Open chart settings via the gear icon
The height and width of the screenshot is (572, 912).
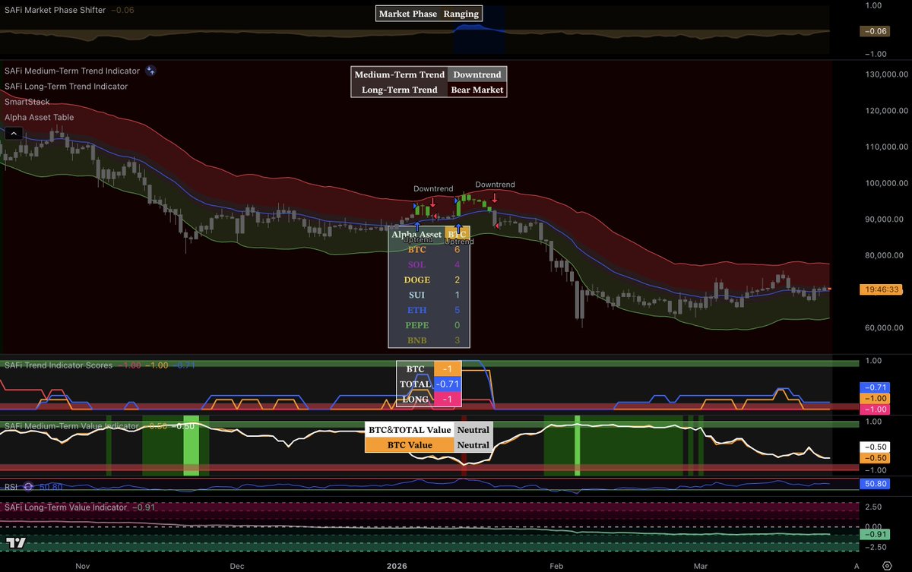click(886, 566)
